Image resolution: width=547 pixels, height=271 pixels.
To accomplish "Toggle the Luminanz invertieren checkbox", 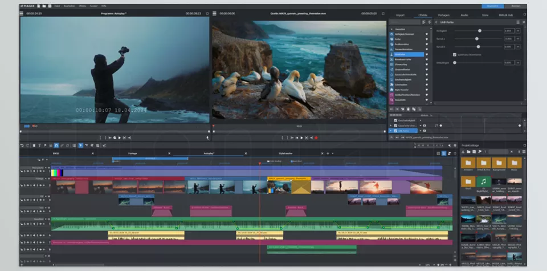I will pyautogui.click(x=455, y=55).
